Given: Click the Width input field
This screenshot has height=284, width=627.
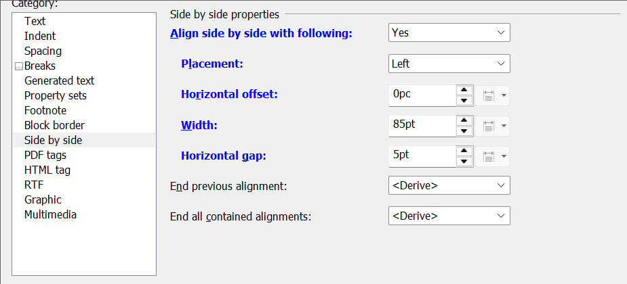Looking at the screenshot, I should (422, 126).
